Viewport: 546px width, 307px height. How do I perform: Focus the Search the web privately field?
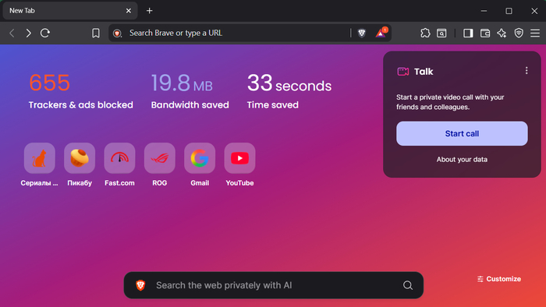coord(274,285)
